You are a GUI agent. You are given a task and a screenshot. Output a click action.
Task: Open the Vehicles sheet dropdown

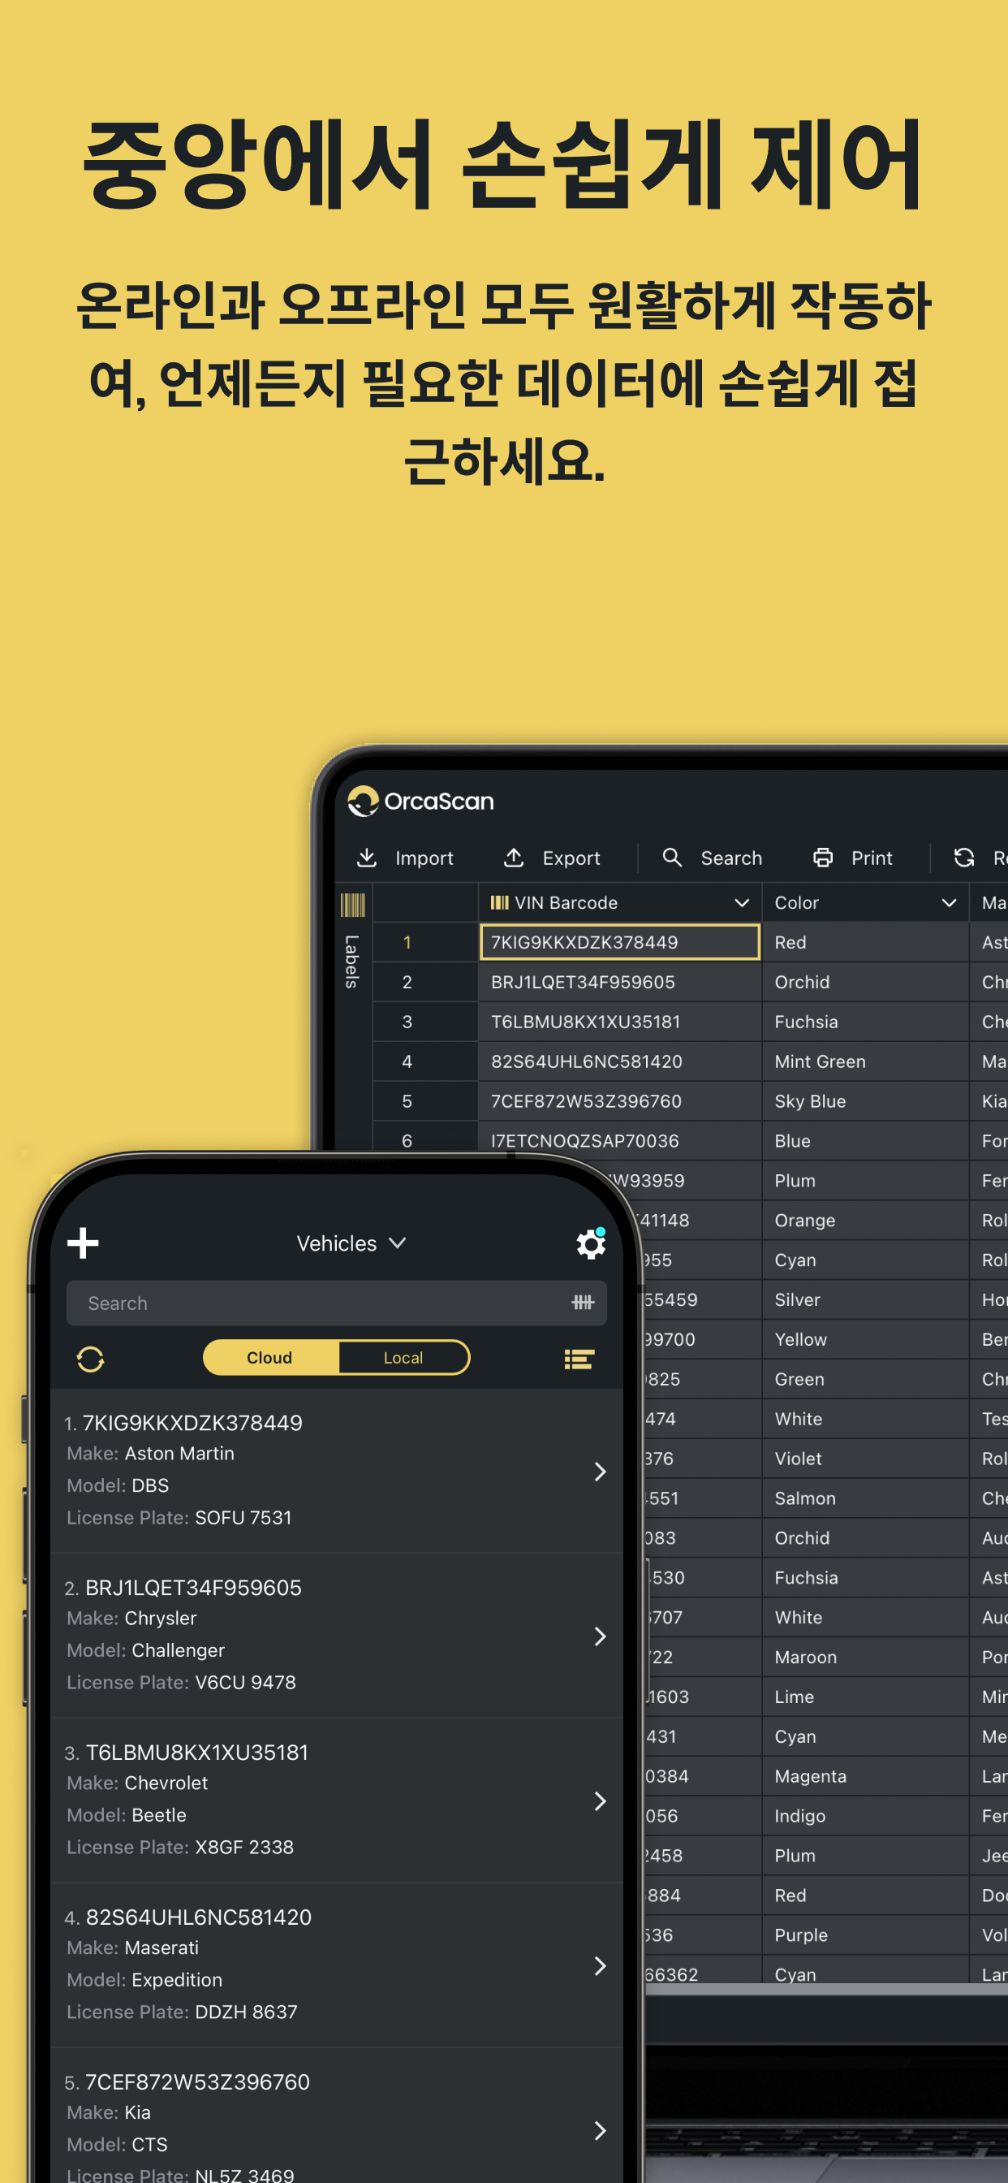(x=351, y=1243)
